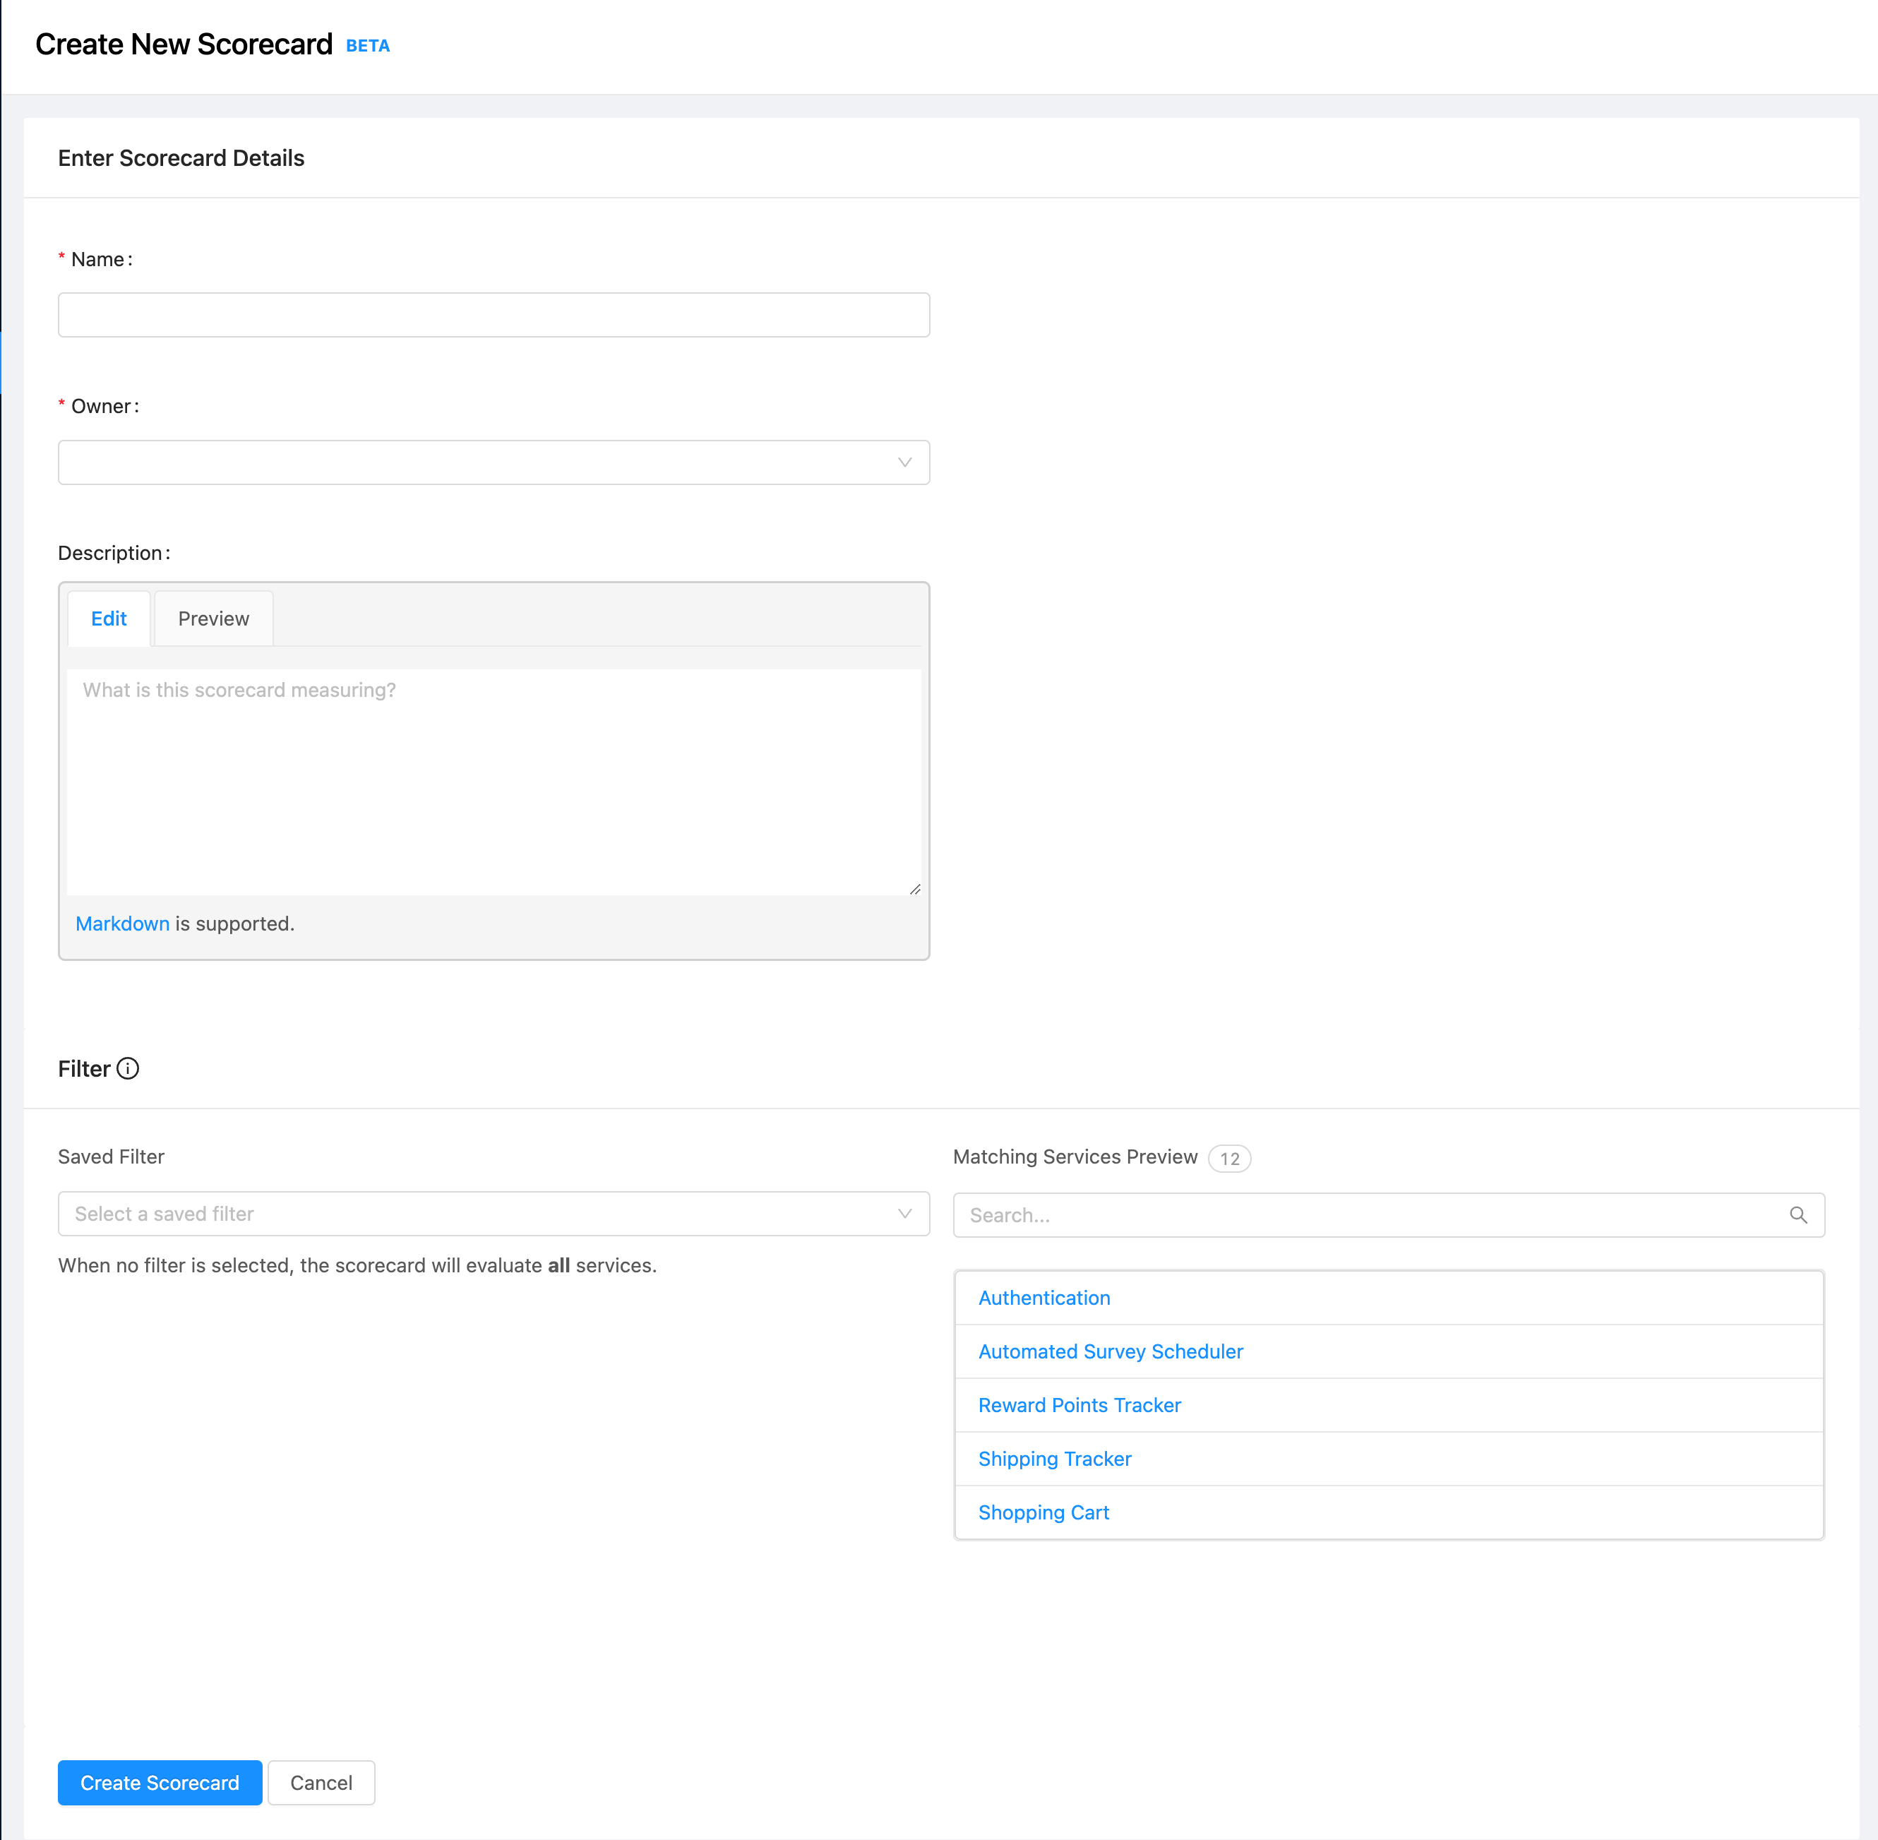Click the Owner dropdown chevron arrow
The height and width of the screenshot is (1840, 1878).
(904, 463)
